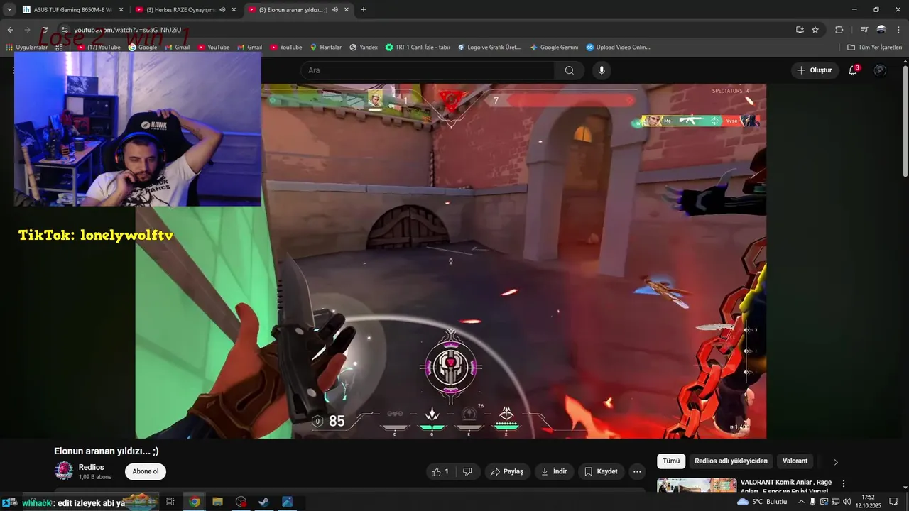Select Redlios adlı yükleyiciden chip
This screenshot has width=909, height=511.
[731, 461]
